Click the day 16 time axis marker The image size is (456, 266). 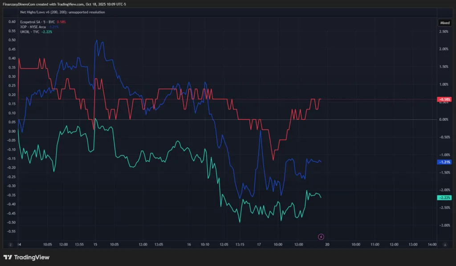click(189, 244)
